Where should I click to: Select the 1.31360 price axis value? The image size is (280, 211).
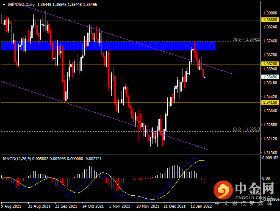pos(270,153)
